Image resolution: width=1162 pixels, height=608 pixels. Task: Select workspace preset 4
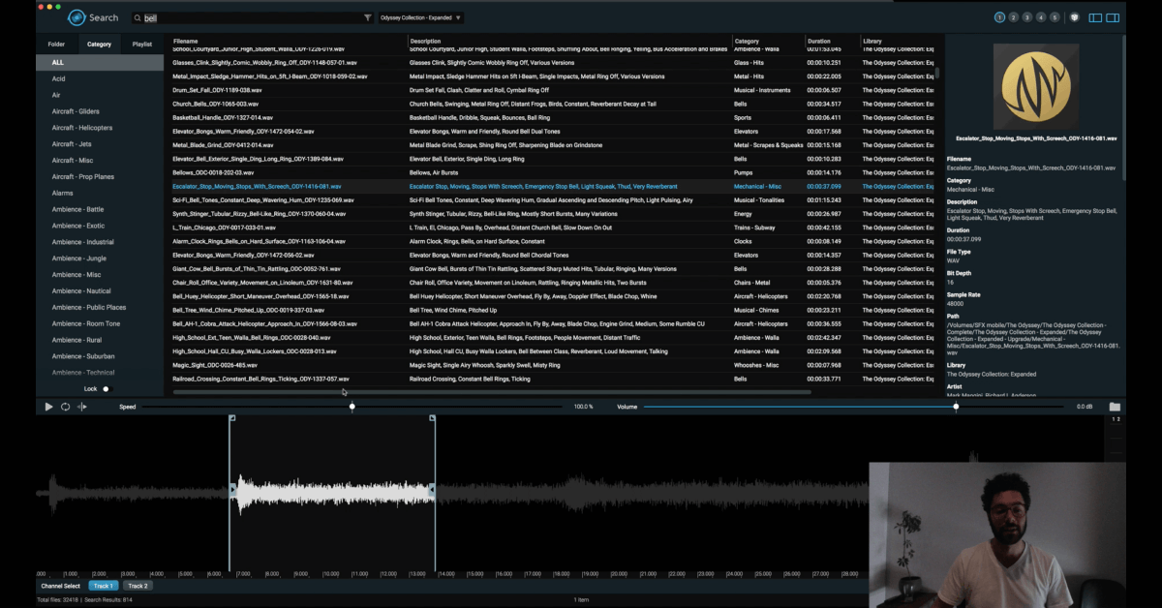point(1041,17)
